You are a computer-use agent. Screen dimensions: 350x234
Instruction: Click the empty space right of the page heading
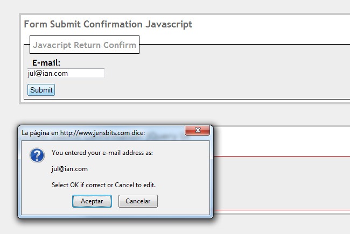[269, 24]
